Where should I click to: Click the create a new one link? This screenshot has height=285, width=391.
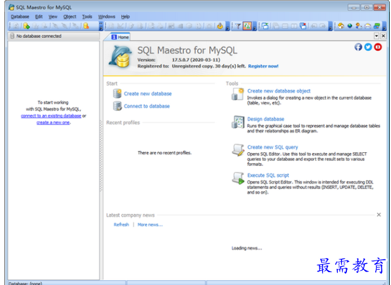(53, 122)
